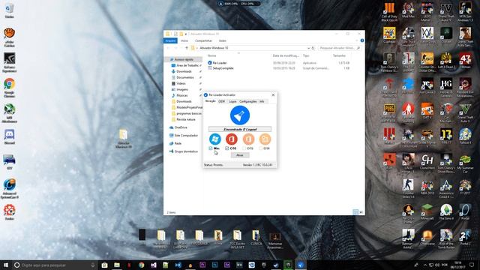Click the large blue flask logo

point(240,115)
